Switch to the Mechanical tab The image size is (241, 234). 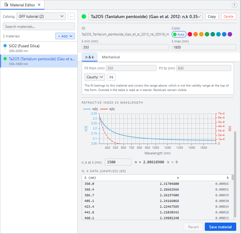[x=111, y=57]
